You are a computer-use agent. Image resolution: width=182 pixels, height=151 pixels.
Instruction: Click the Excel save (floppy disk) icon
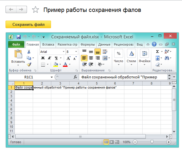(x=19, y=37)
